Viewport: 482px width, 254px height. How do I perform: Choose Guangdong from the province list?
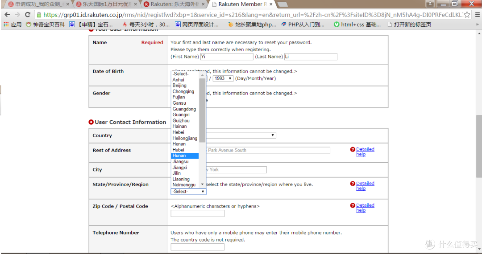pos(184,109)
